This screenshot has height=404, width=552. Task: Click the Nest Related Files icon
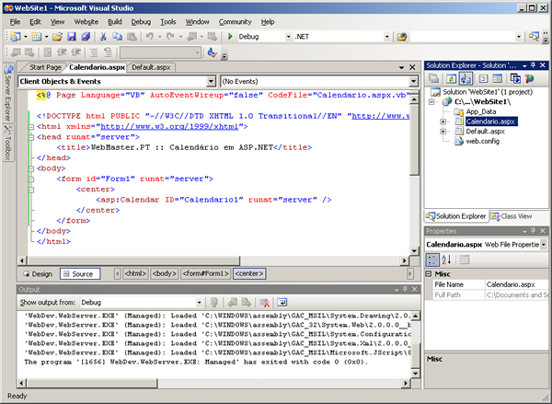(x=466, y=78)
